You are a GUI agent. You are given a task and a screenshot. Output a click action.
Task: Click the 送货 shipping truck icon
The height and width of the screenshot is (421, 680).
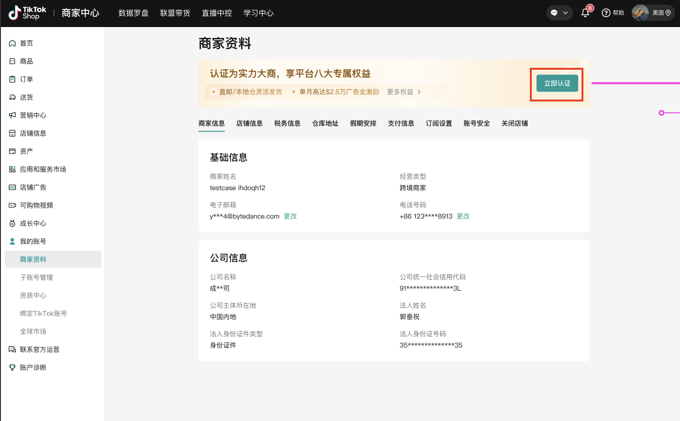pos(12,97)
